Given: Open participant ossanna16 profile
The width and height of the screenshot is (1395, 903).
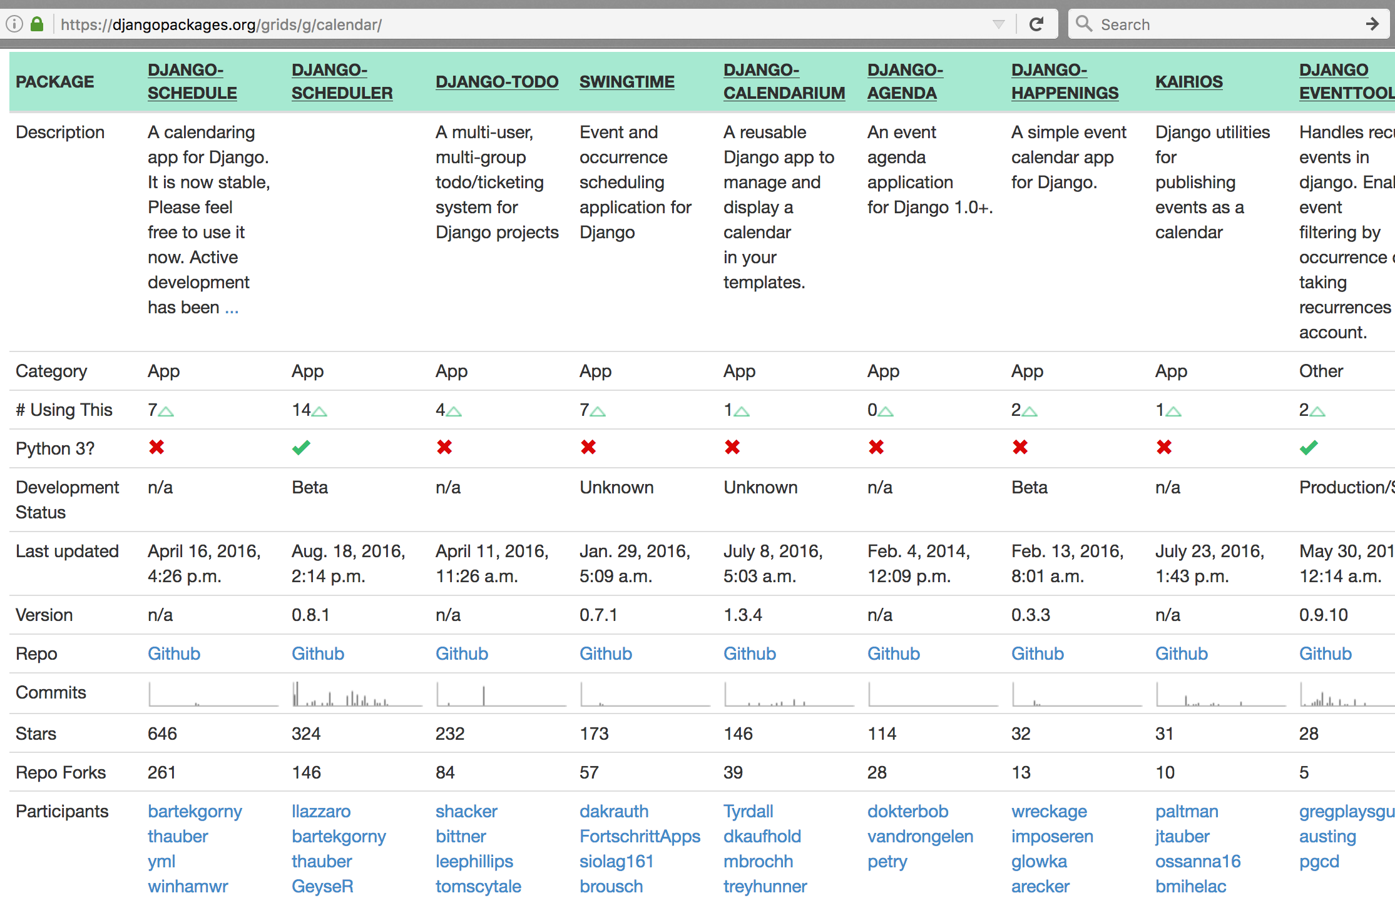Looking at the screenshot, I should coord(1198,862).
